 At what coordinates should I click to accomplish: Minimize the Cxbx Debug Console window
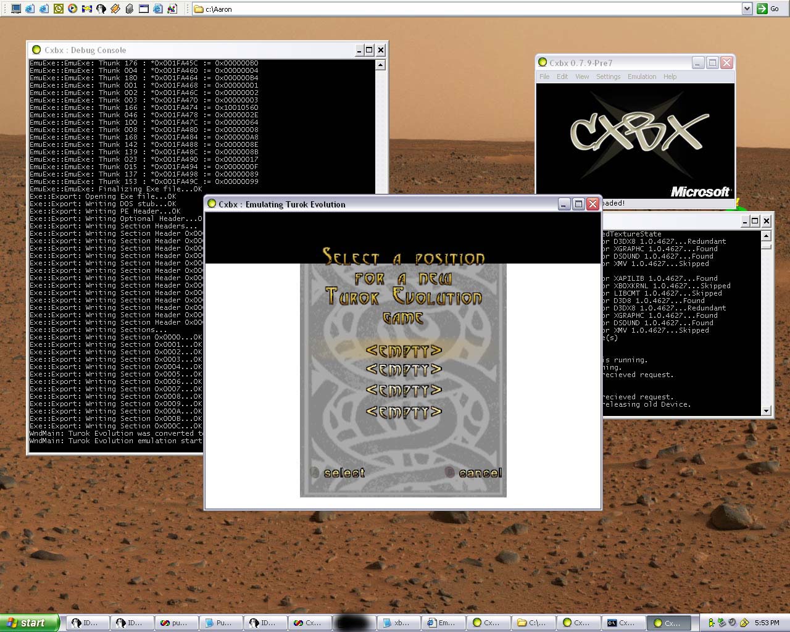pos(359,51)
